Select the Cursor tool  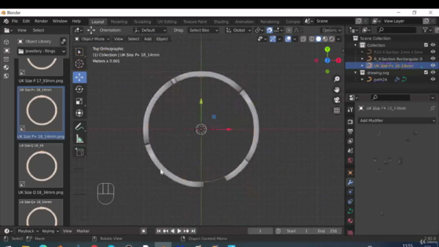[x=80, y=64]
